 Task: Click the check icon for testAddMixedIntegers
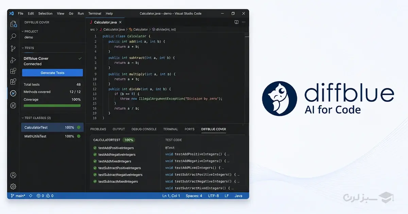coord(95,161)
